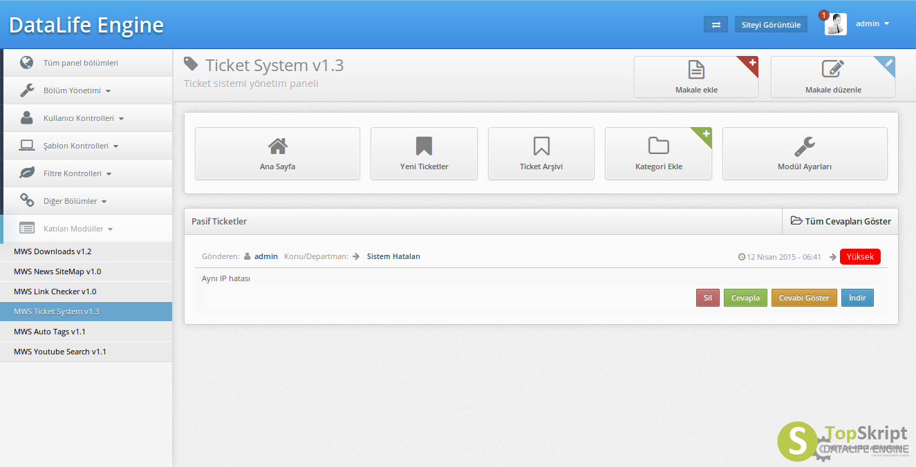
Task: Click the Siteyi Görüntüle button
Action: coord(771,24)
